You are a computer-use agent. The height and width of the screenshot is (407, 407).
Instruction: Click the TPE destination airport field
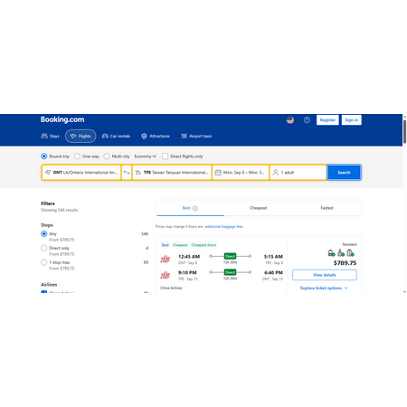[172, 173]
